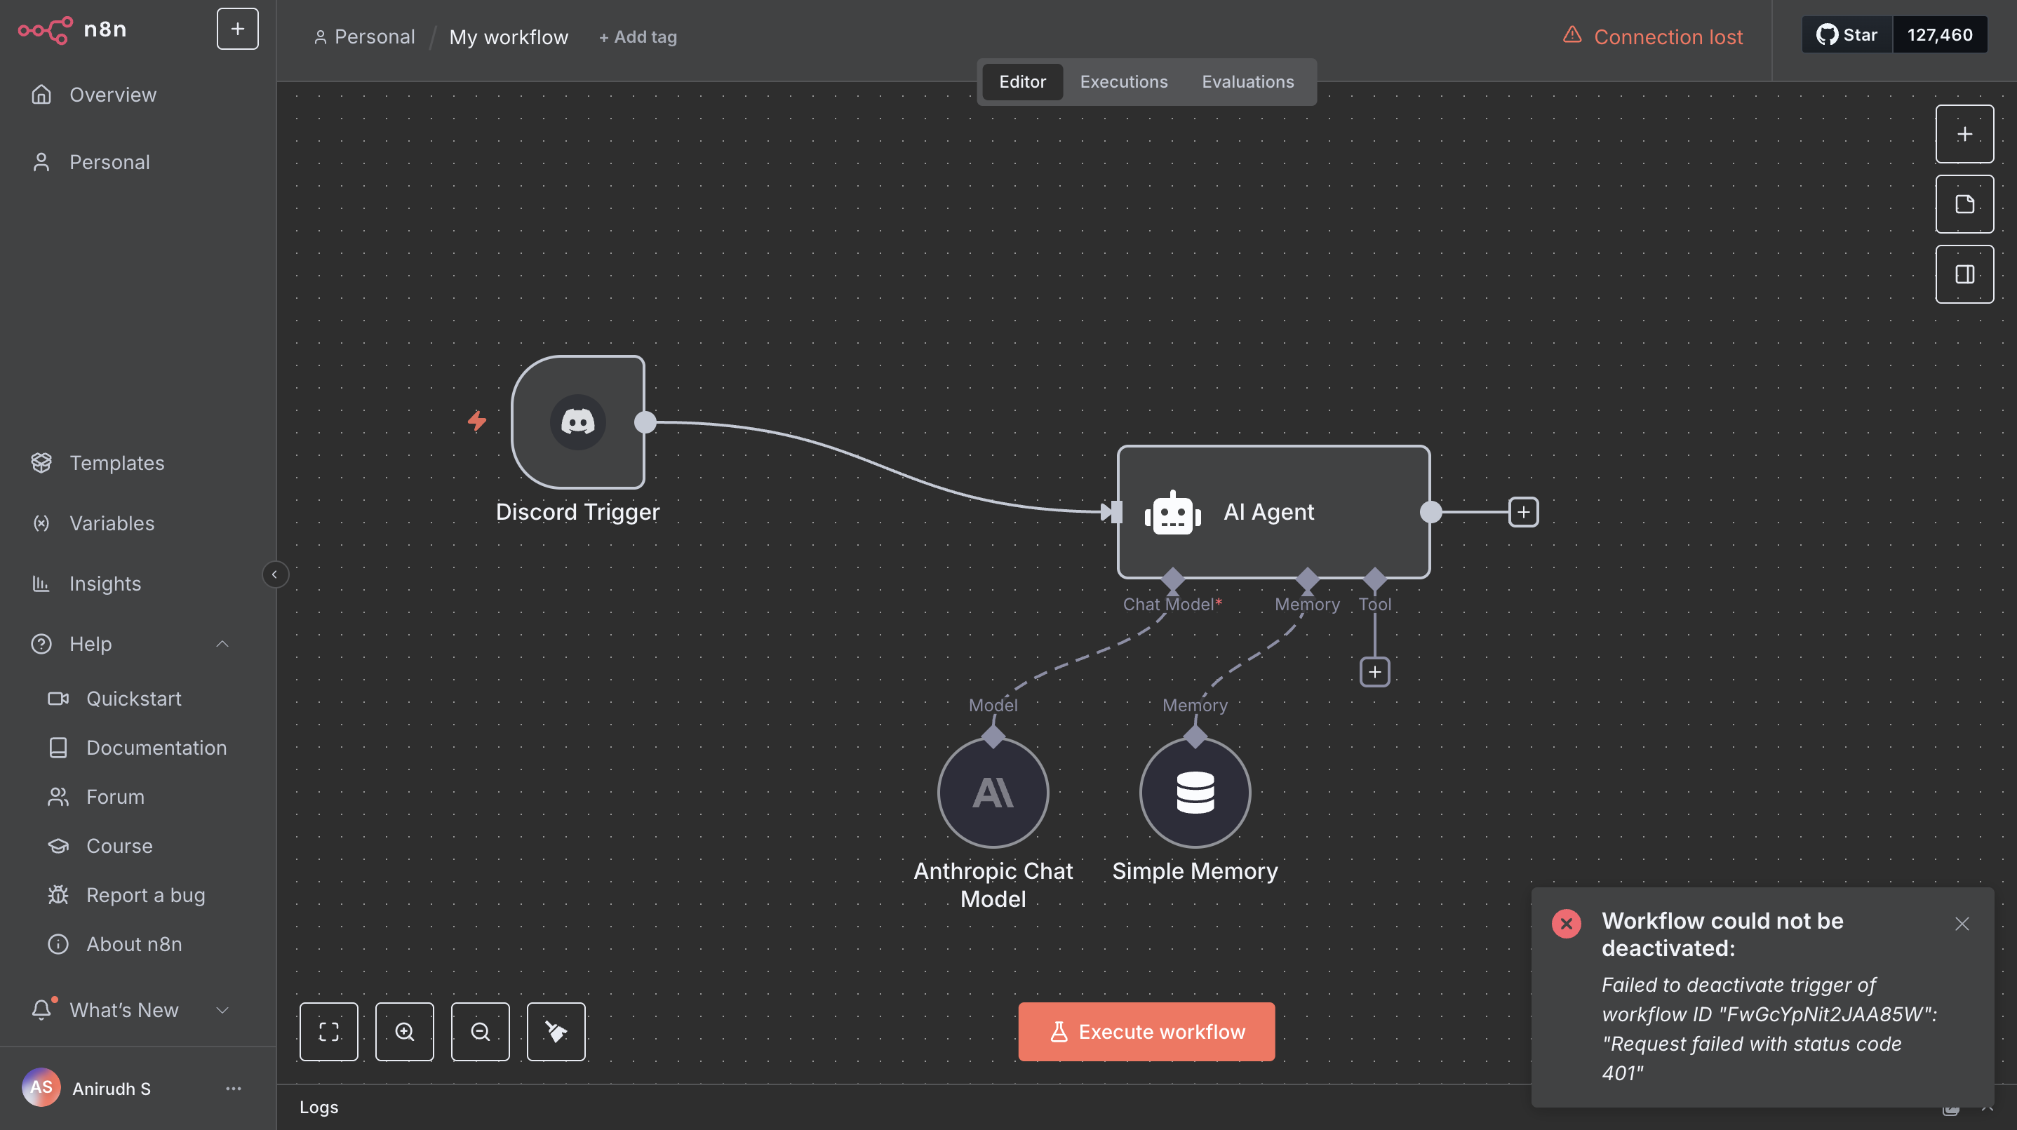Open the Templates page from the sidebar
Viewport: 2017px width, 1130px height.
tap(116, 462)
